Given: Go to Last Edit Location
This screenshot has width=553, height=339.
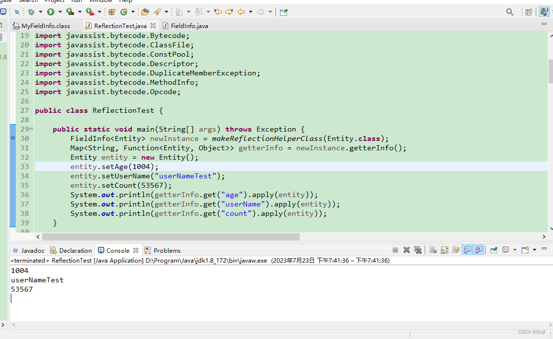Looking at the screenshot, I should coord(218,12).
